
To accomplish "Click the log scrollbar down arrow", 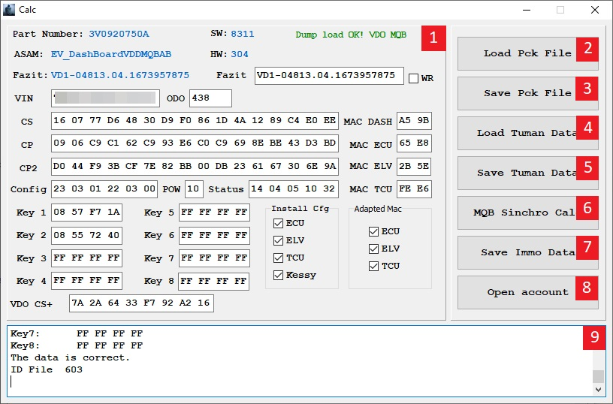I will click(x=598, y=389).
